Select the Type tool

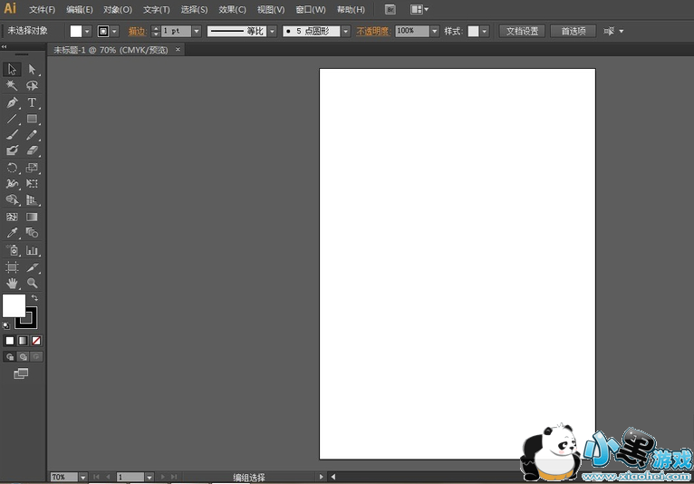pyautogui.click(x=33, y=102)
